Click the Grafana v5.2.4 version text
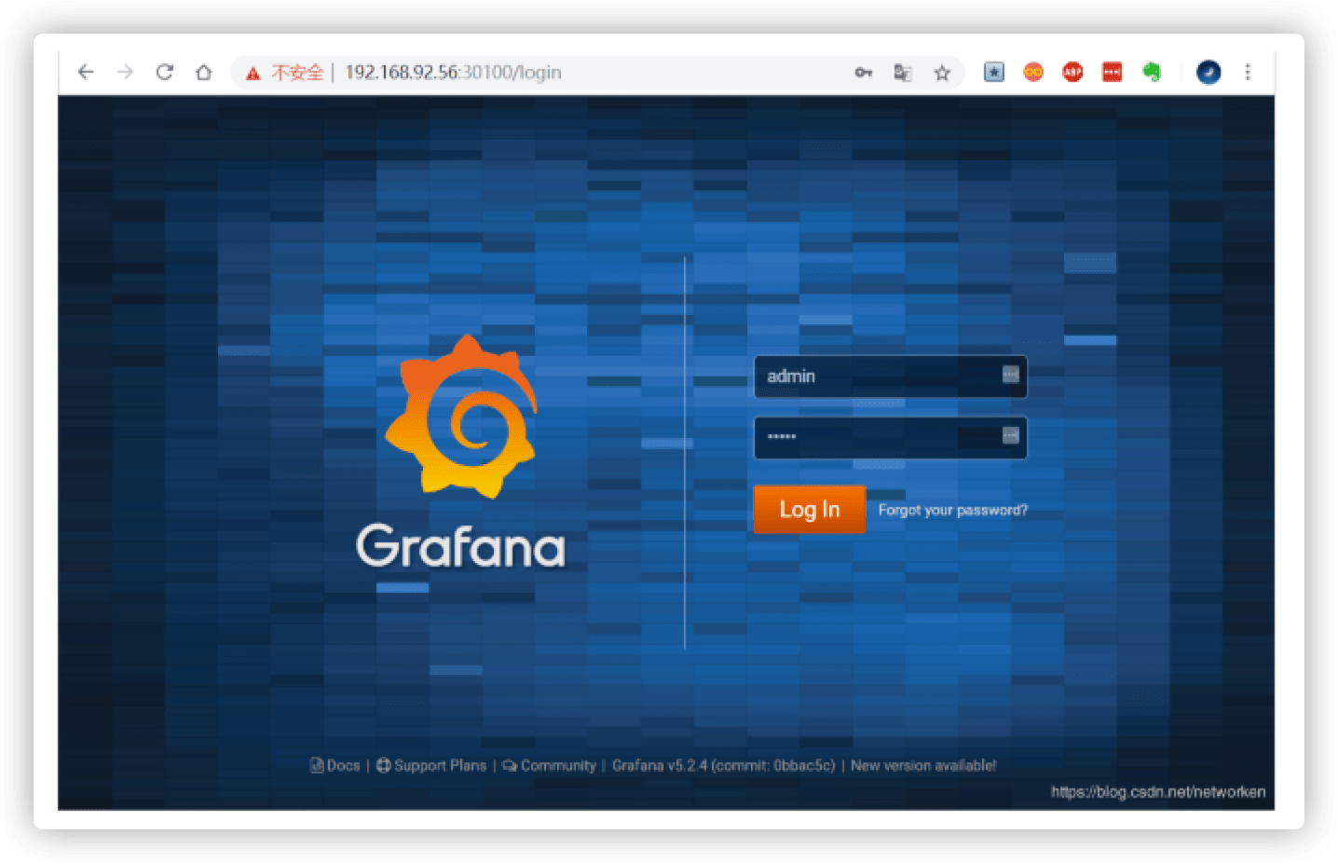 click(723, 765)
